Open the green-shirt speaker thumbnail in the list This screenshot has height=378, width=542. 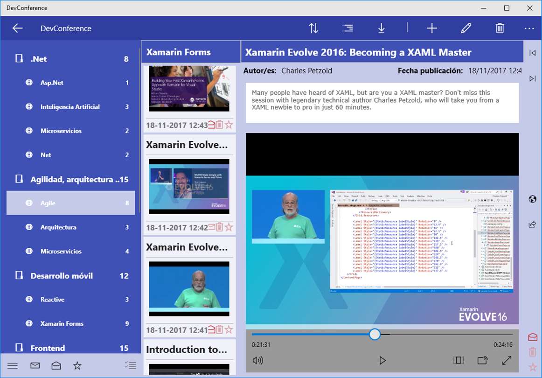[189, 289]
